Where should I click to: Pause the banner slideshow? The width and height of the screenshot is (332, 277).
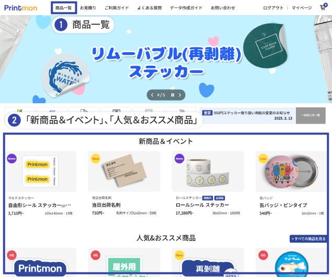(x=173, y=95)
